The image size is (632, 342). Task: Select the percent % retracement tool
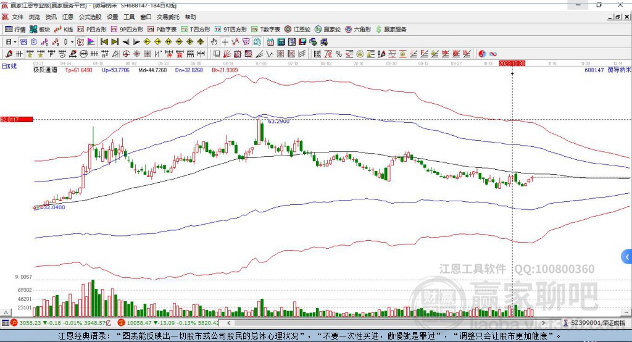pos(339,54)
